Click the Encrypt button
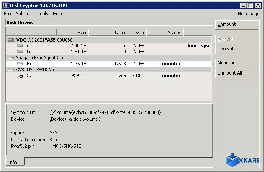Image resolution: width=264 pixels, height=172 pixels. 236,39
